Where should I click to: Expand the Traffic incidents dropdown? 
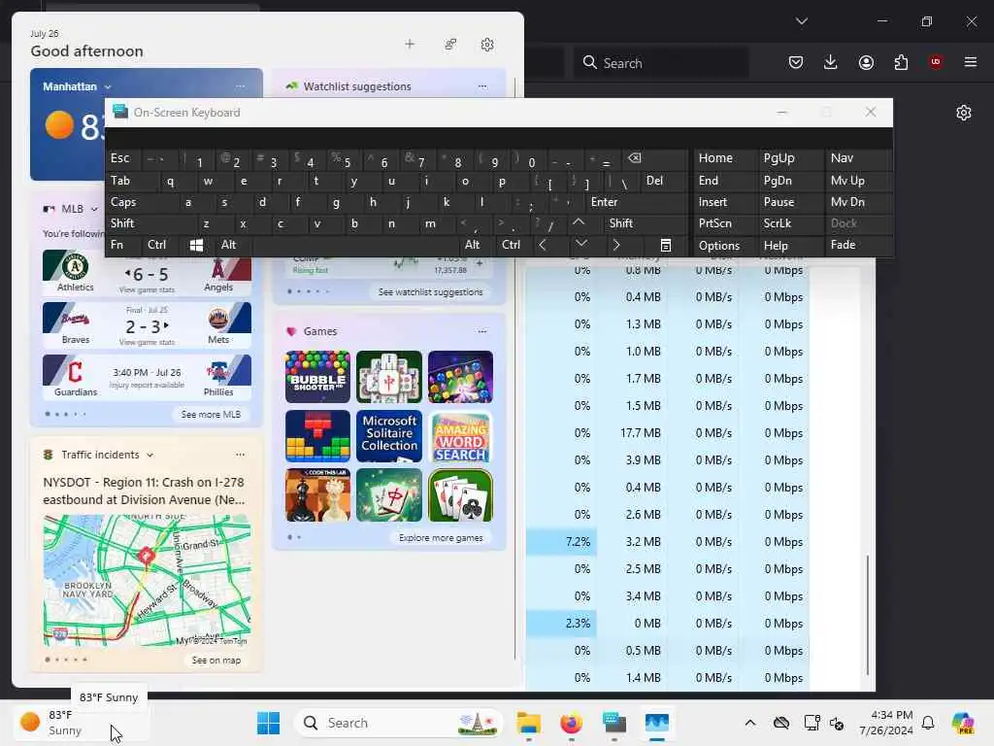tap(150, 455)
